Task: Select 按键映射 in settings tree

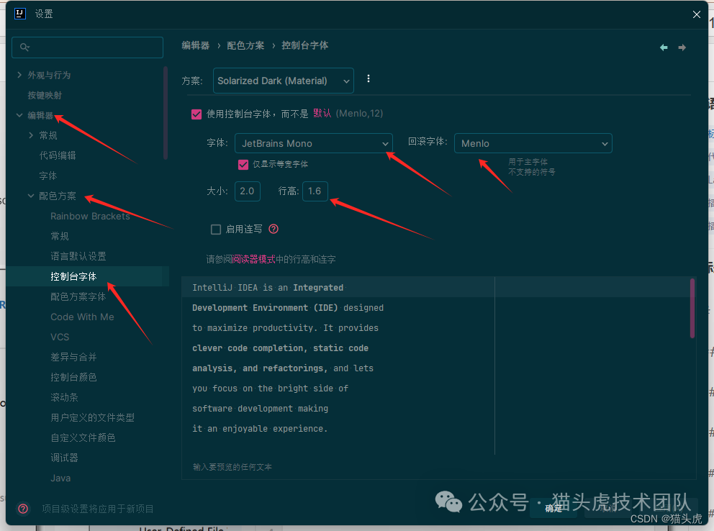Action: tap(45, 95)
